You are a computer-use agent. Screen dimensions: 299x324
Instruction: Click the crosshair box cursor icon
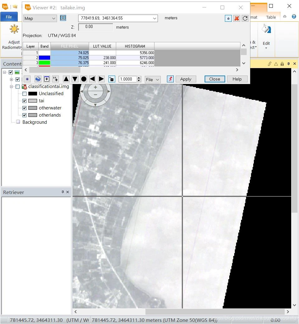click(x=47, y=79)
